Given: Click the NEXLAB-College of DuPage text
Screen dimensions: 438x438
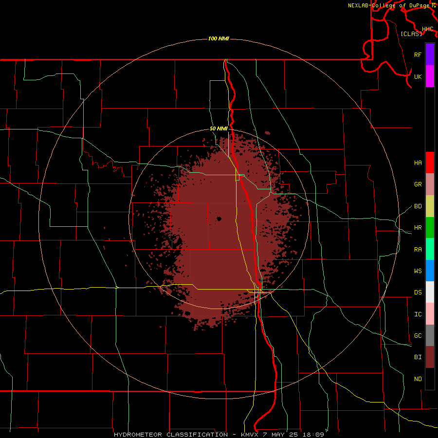Looking at the screenshot, I should pos(389,5).
